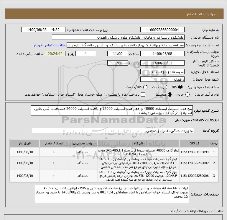Viewport: 227px width, 220px height.
Task: Click the price validity time 11:00 field
Action: pos(118,63)
